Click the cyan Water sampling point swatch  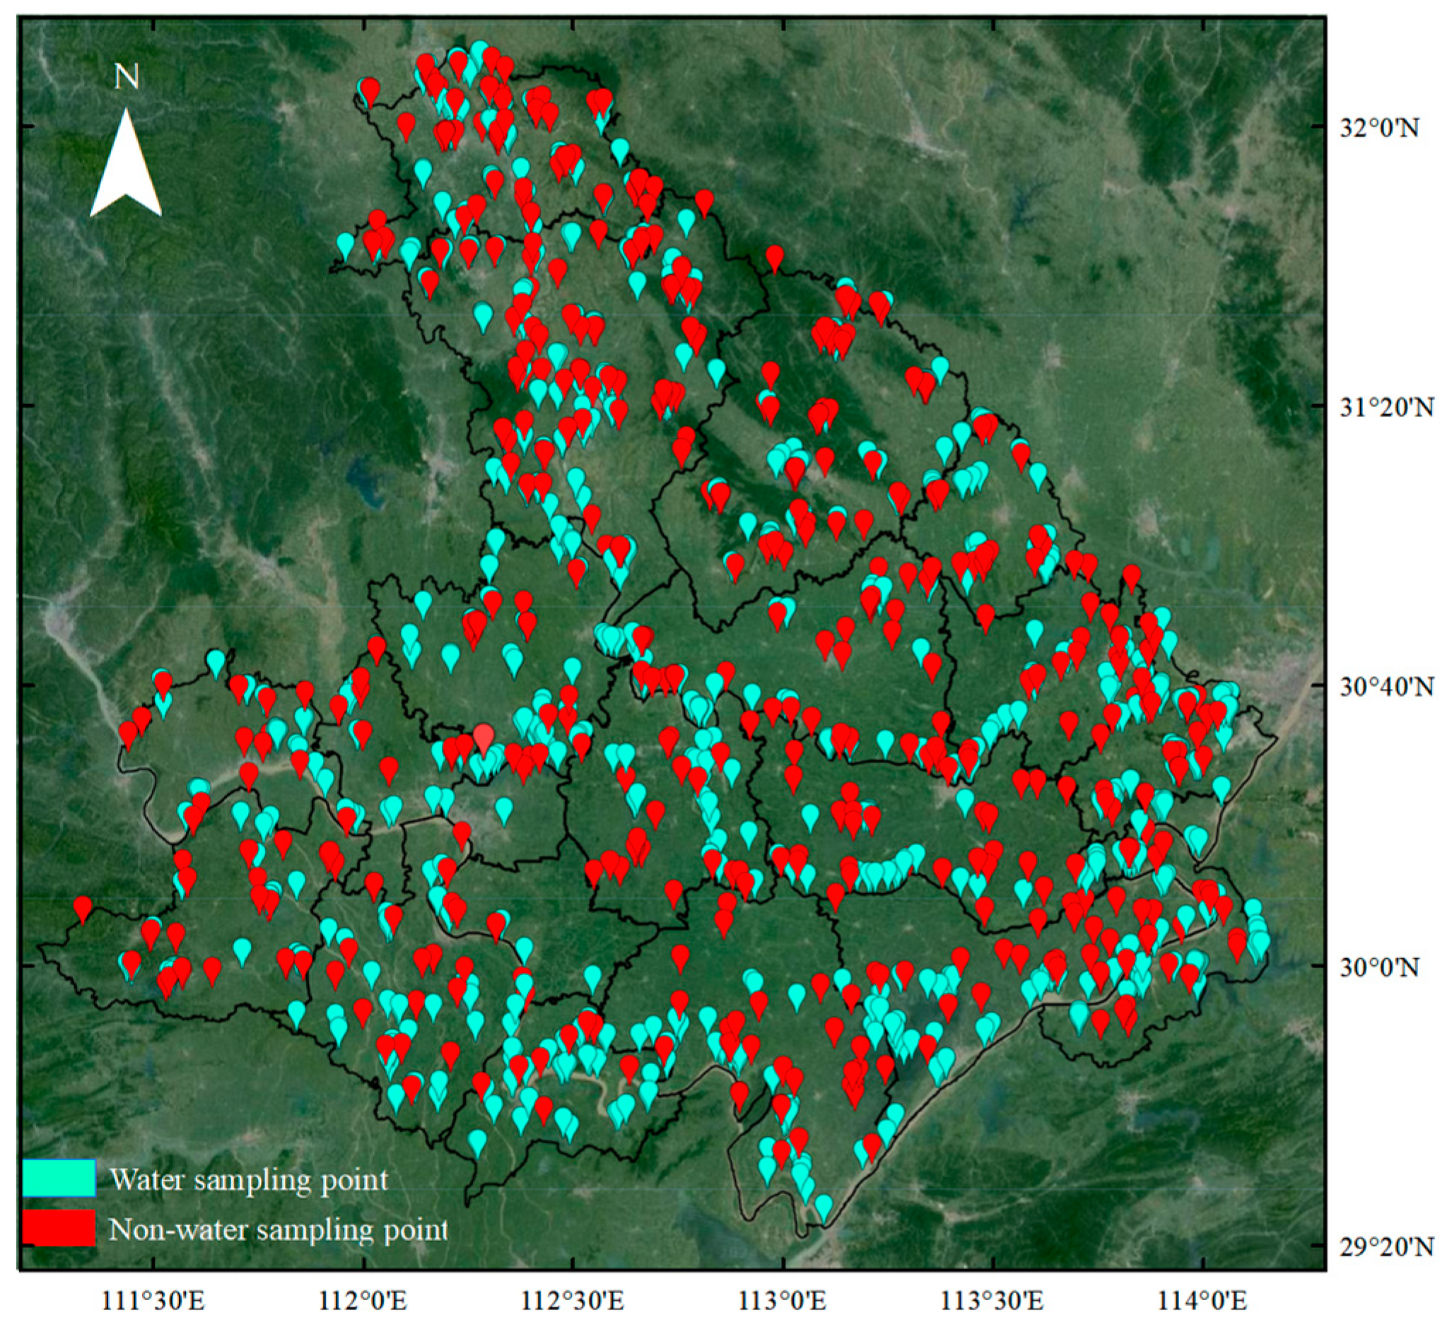pyautogui.click(x=59, y=1178)
